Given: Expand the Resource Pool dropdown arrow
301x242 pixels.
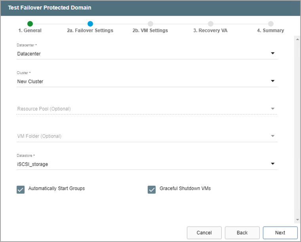Looking at the screenshot, I should (272, 109).
